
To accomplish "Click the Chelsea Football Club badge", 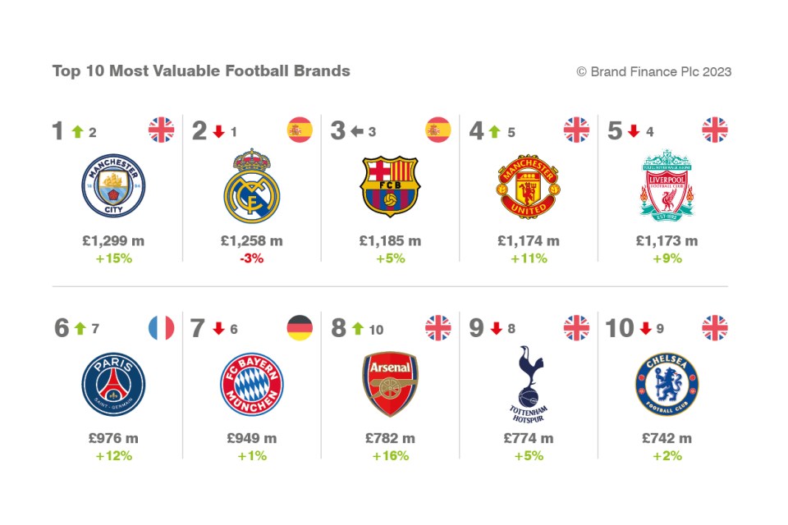I will 667,384.
